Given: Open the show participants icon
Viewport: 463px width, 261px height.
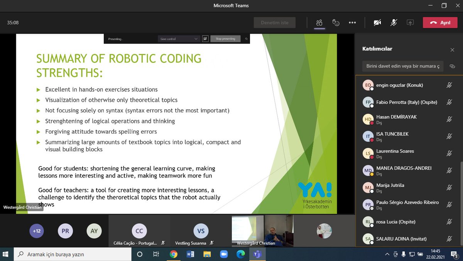Looking at the screenshot, I should point(319,23).
